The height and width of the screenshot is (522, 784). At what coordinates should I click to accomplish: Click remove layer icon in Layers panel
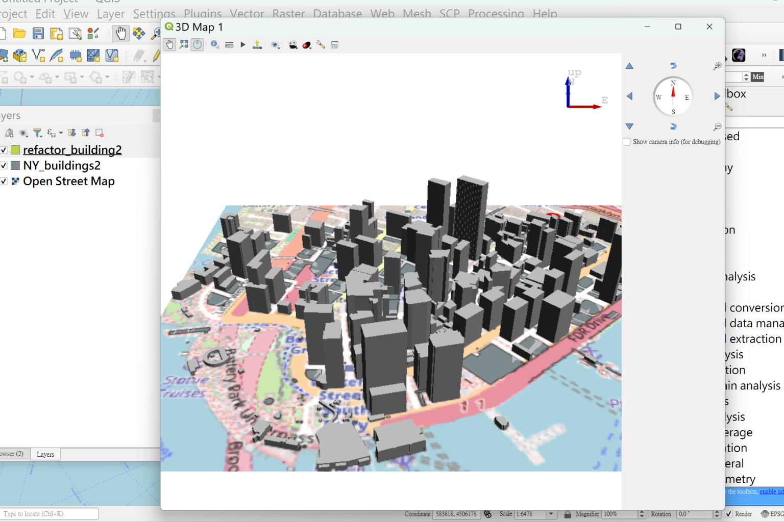coord(100,133)
